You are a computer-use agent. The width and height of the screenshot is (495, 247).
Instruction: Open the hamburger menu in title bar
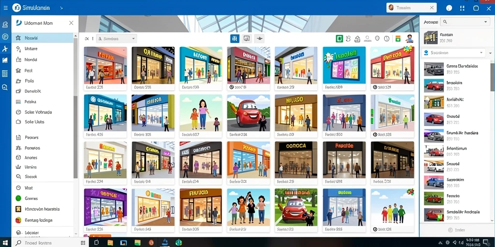[x=5, y=8]
